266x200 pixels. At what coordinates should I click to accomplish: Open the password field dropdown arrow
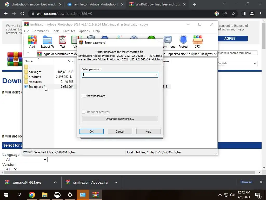156,75
